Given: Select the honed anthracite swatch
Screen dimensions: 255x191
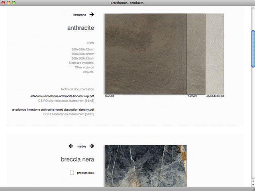Looking at the screenshot, I should [x=145, y=54].
